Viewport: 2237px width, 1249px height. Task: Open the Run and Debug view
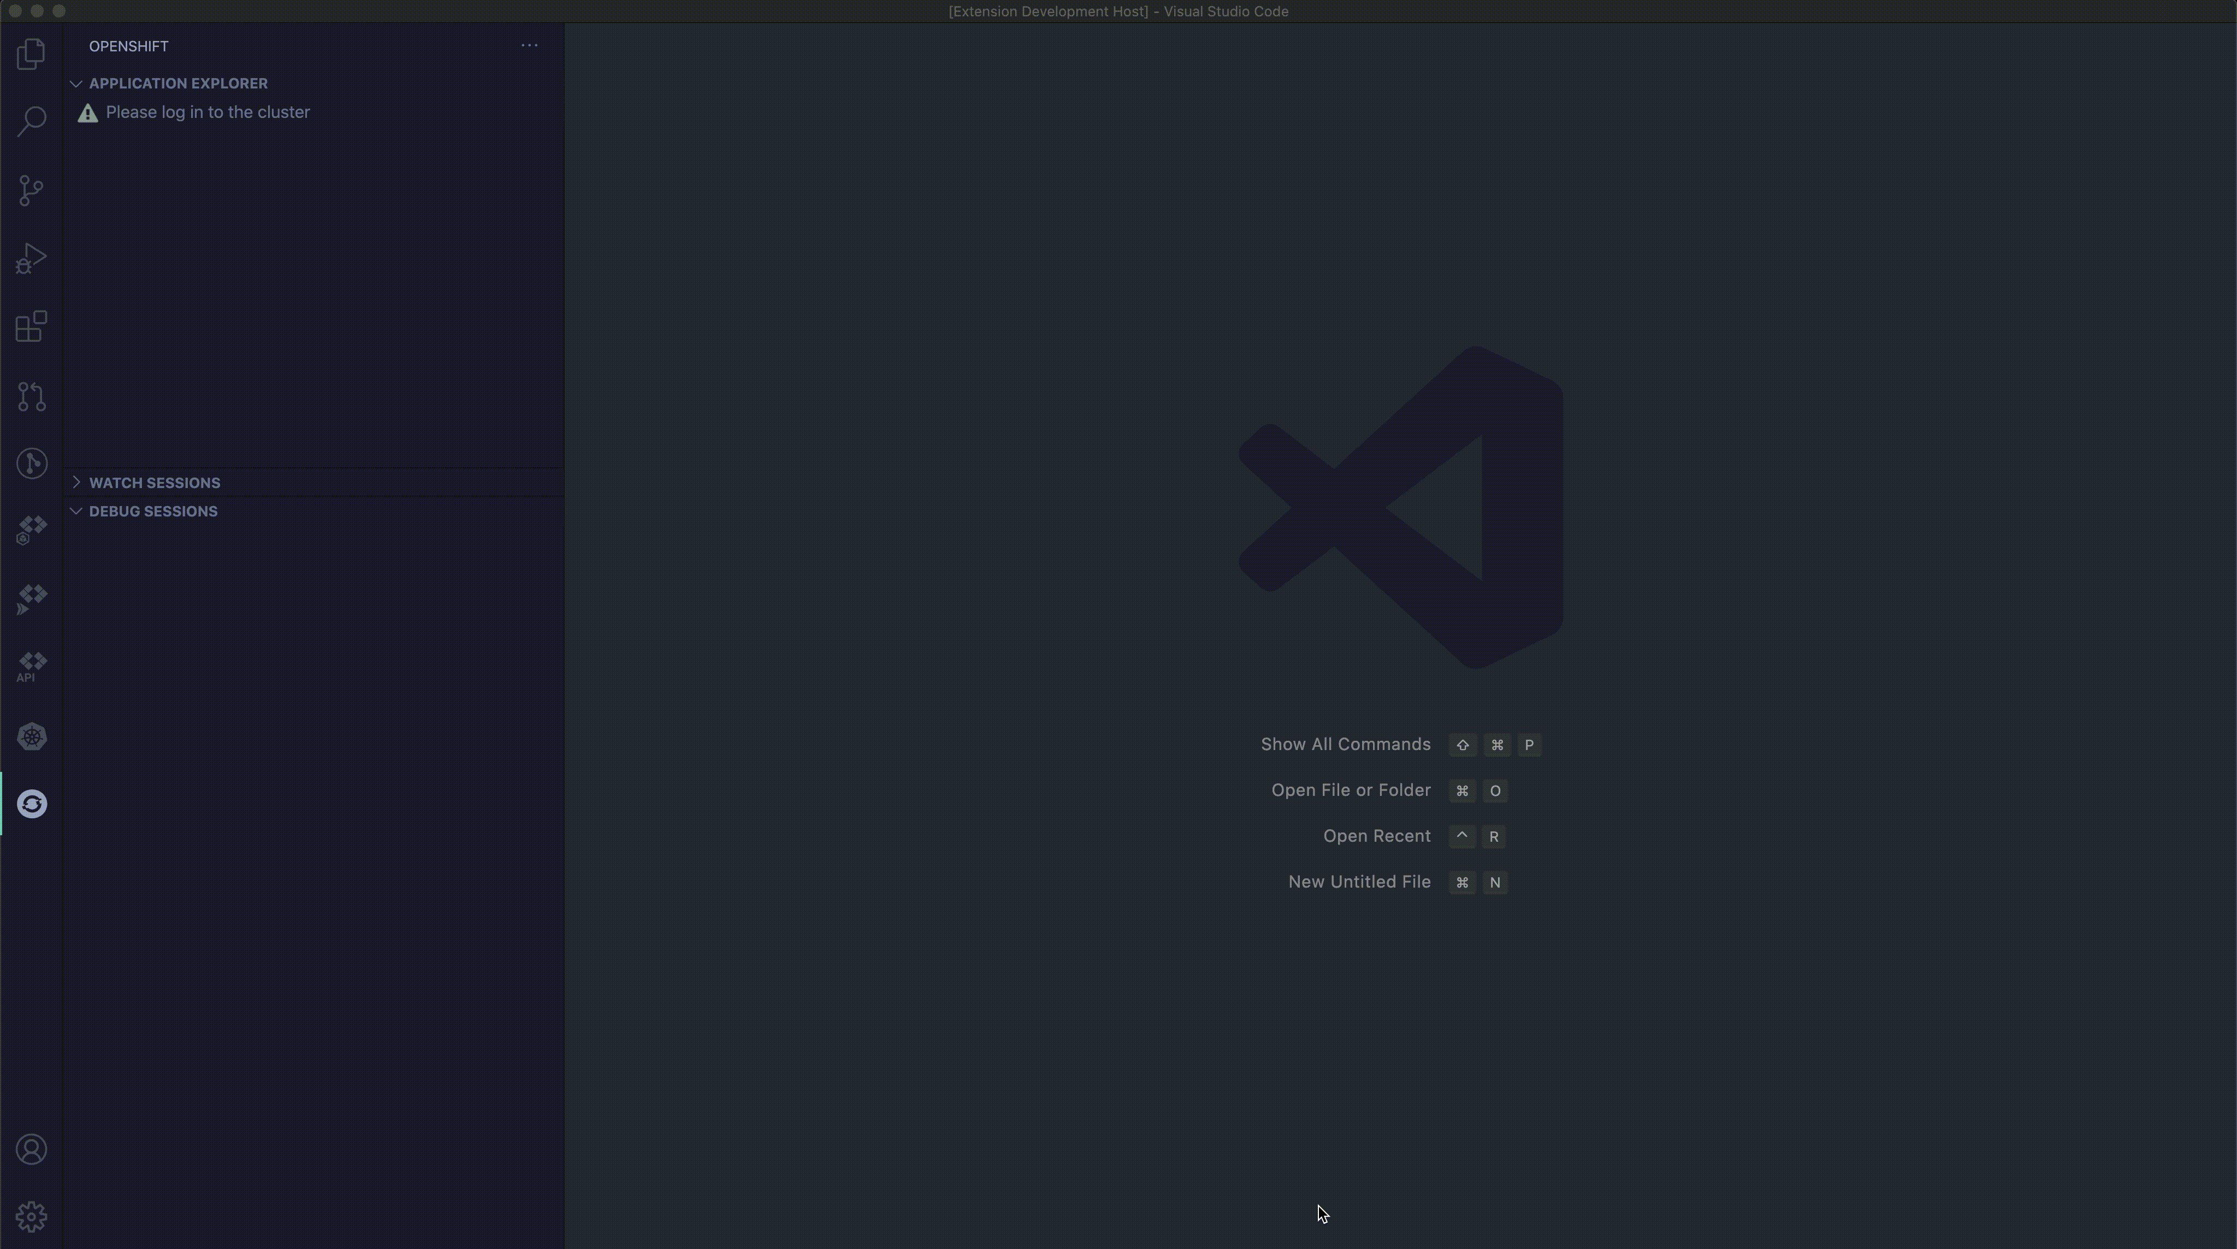[31, 258]
